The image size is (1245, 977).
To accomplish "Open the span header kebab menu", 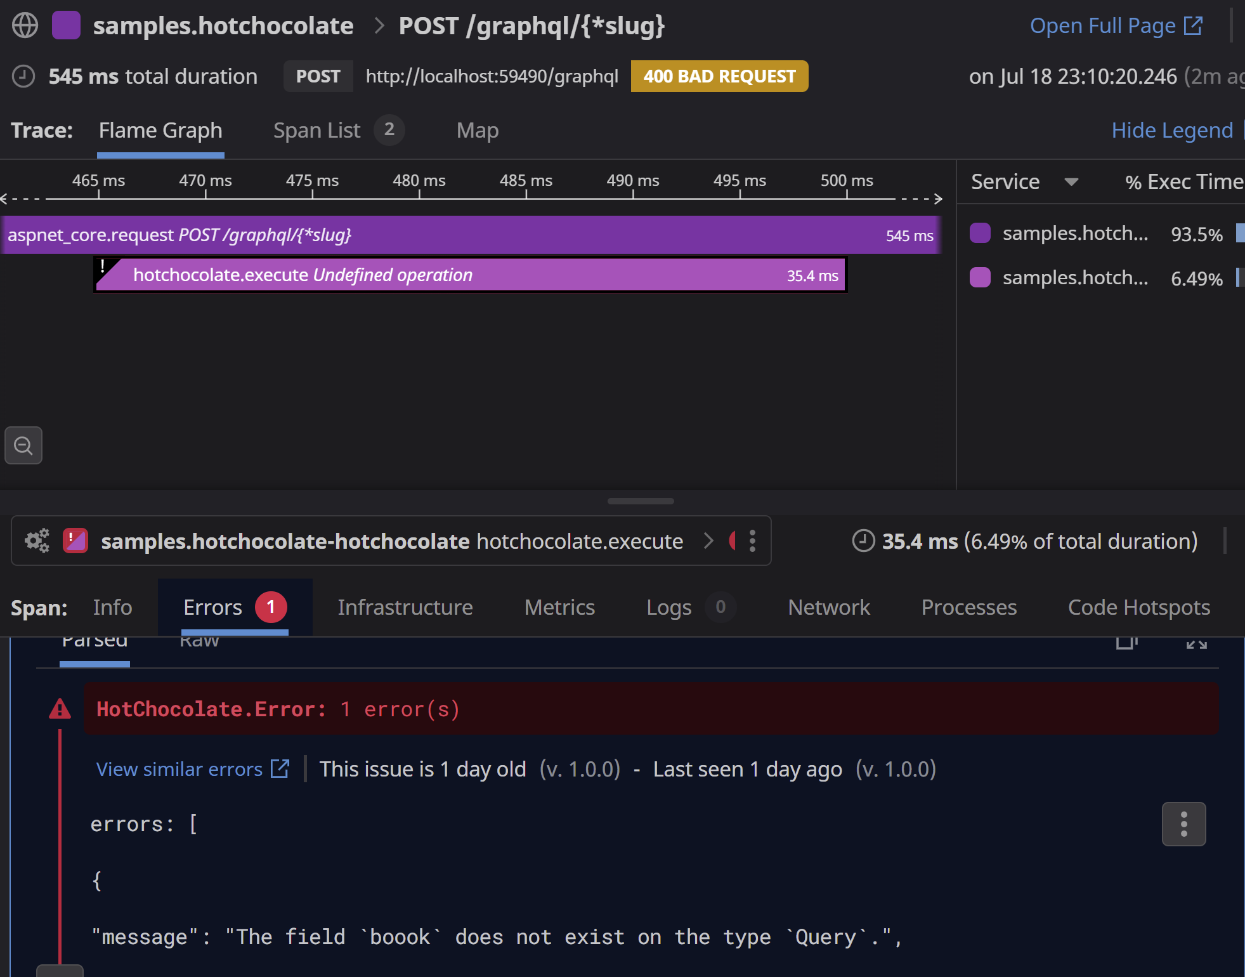I will point(752,541).
